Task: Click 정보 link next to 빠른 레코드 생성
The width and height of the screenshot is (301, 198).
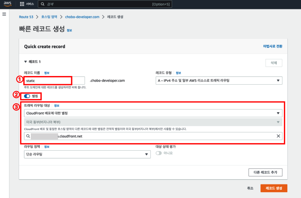Action: coord(69,30)
